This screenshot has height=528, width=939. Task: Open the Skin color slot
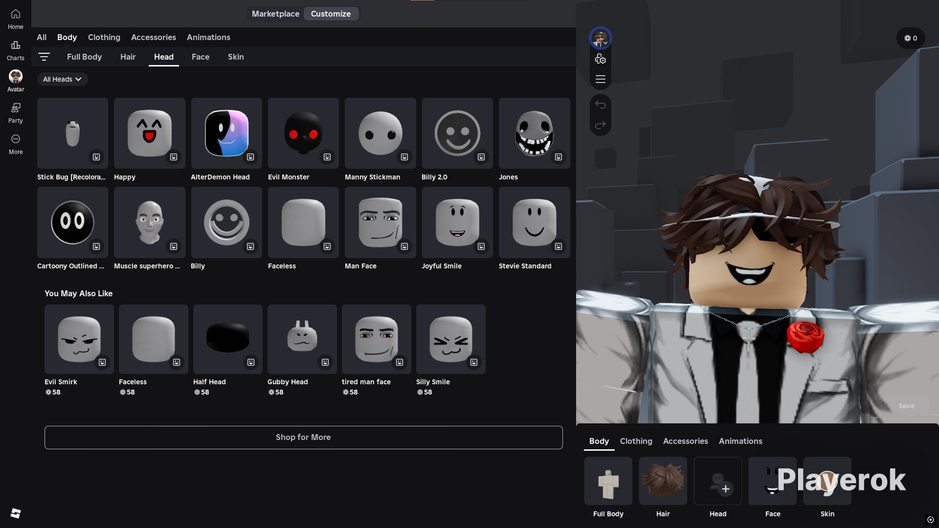827,481
